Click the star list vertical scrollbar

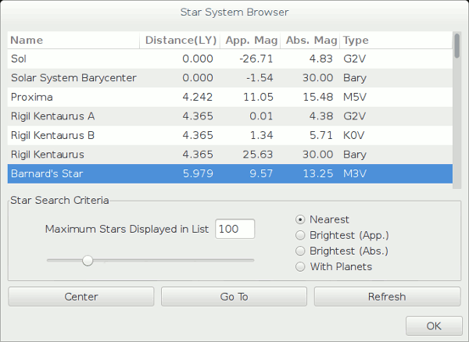coord(456,109)
